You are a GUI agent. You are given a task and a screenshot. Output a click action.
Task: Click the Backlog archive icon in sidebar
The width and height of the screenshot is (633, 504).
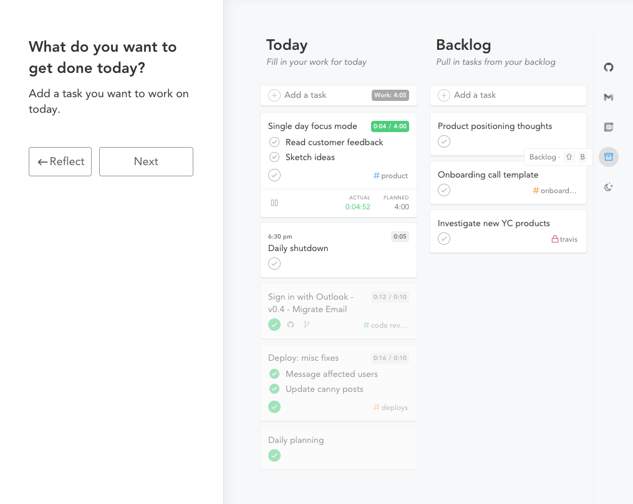[609, 157]
